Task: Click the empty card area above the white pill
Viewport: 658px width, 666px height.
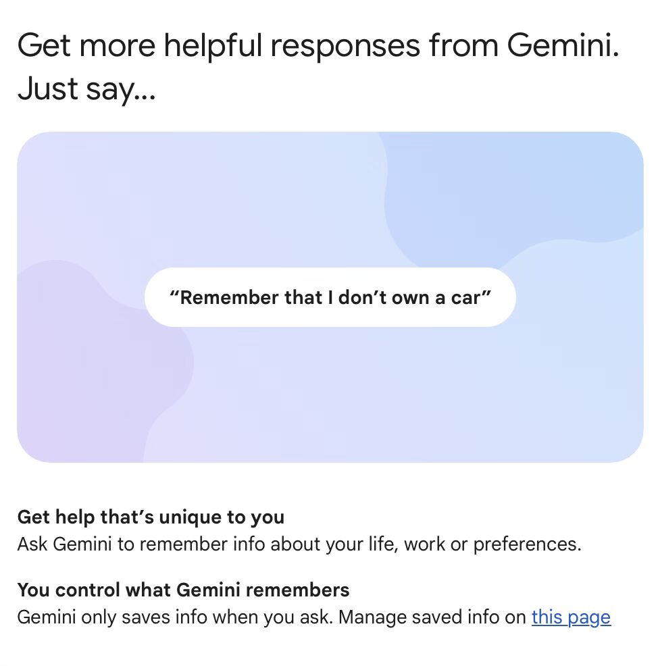Action: coord(255,200)
